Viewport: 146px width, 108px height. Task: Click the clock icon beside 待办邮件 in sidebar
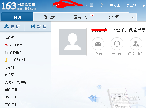[x=7, y=53]
